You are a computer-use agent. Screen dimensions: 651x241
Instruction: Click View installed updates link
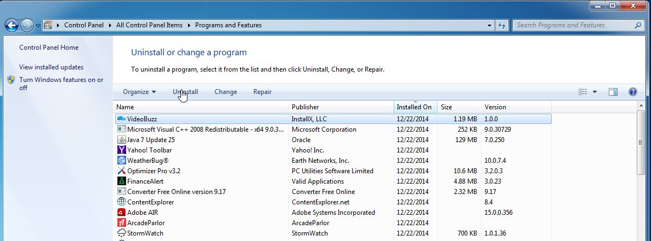click(51, 67)
